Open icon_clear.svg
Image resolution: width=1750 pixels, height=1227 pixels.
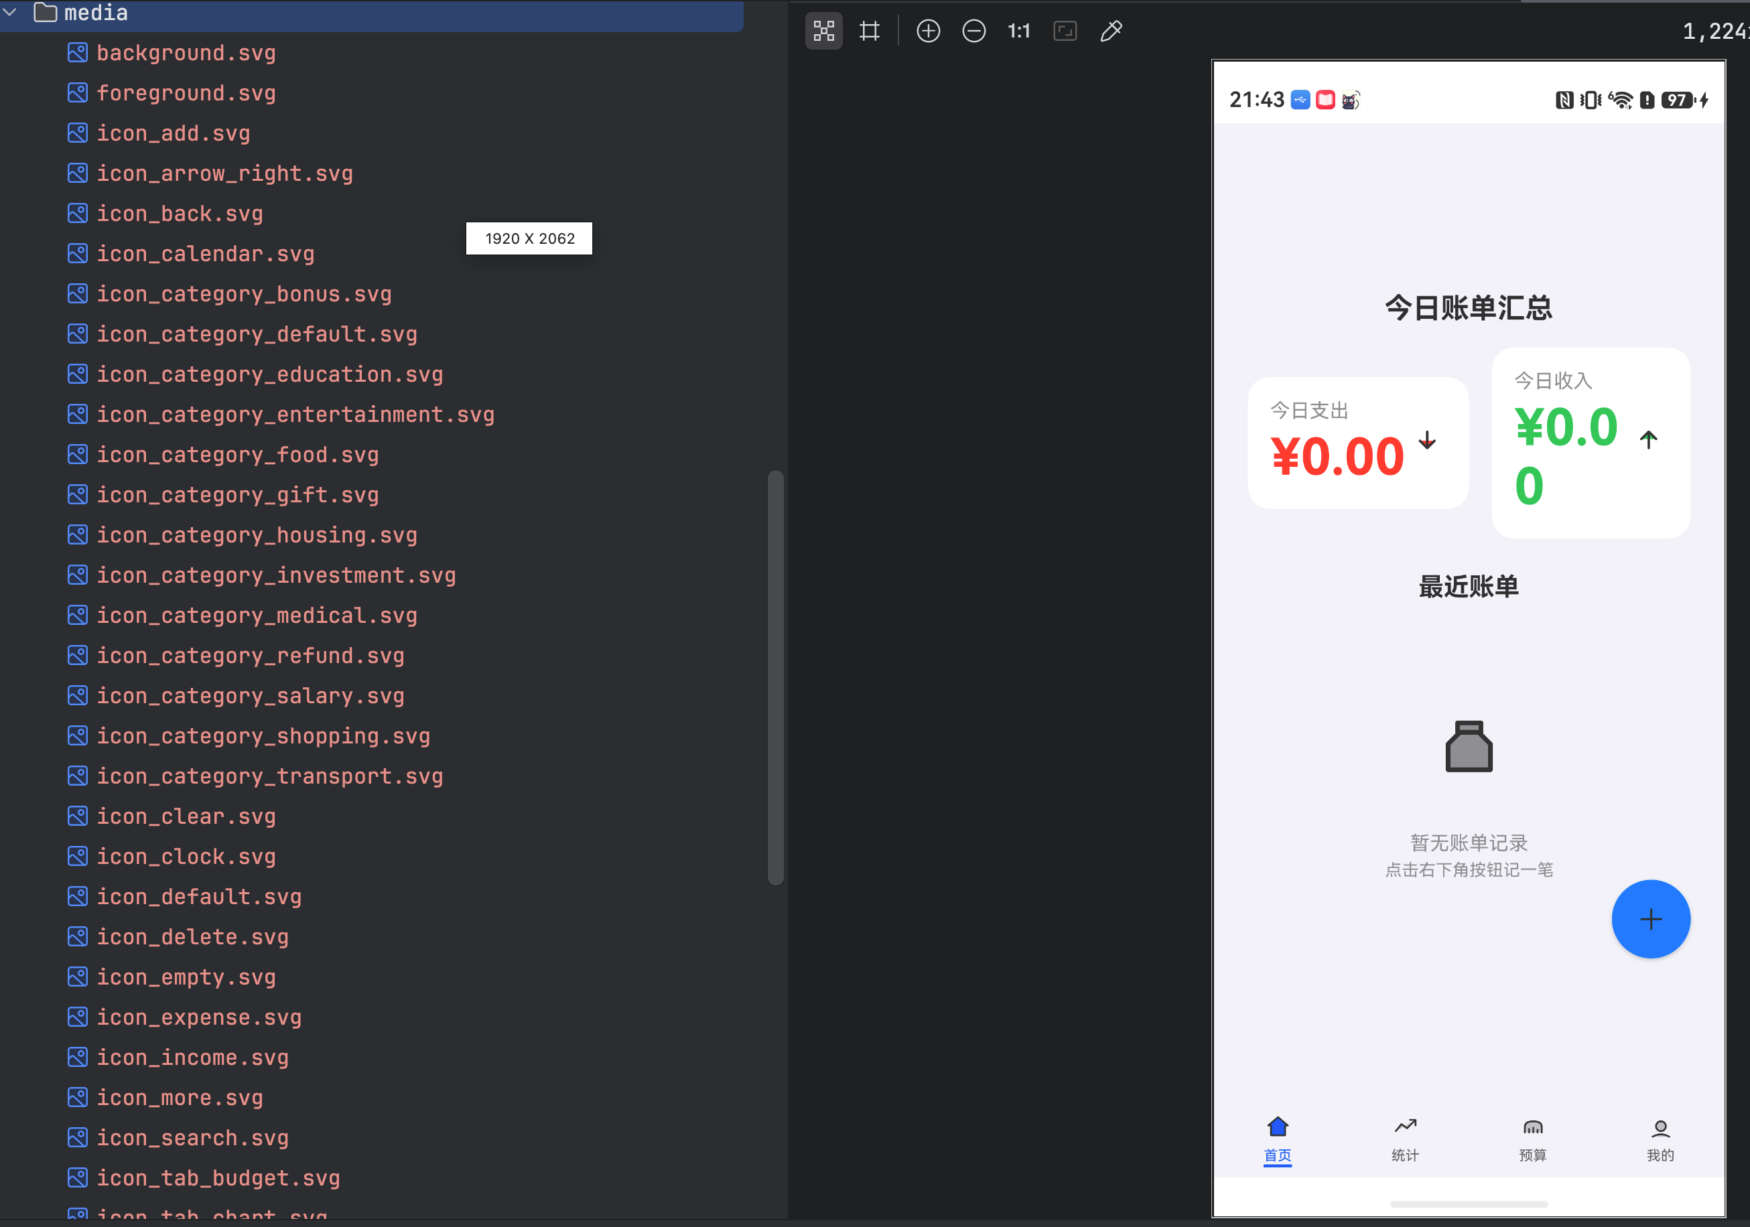tap(185, 816)
